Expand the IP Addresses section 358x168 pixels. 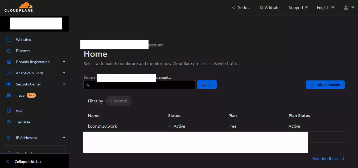[x=64, y=138]
